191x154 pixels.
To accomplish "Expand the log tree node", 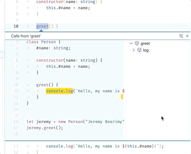I will pyautogui.click(x=134, y=50).
